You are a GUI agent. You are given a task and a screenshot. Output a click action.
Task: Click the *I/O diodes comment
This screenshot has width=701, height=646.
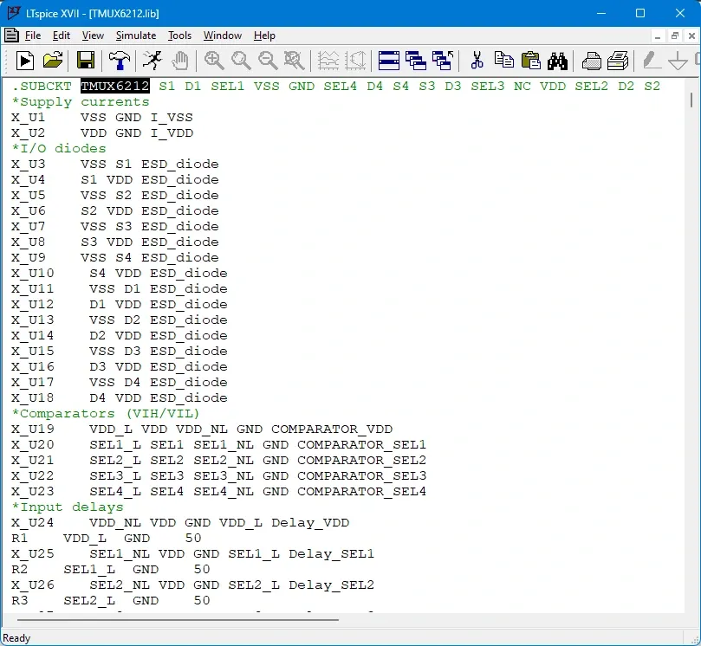pyautogui.click(x=59, y=148)
